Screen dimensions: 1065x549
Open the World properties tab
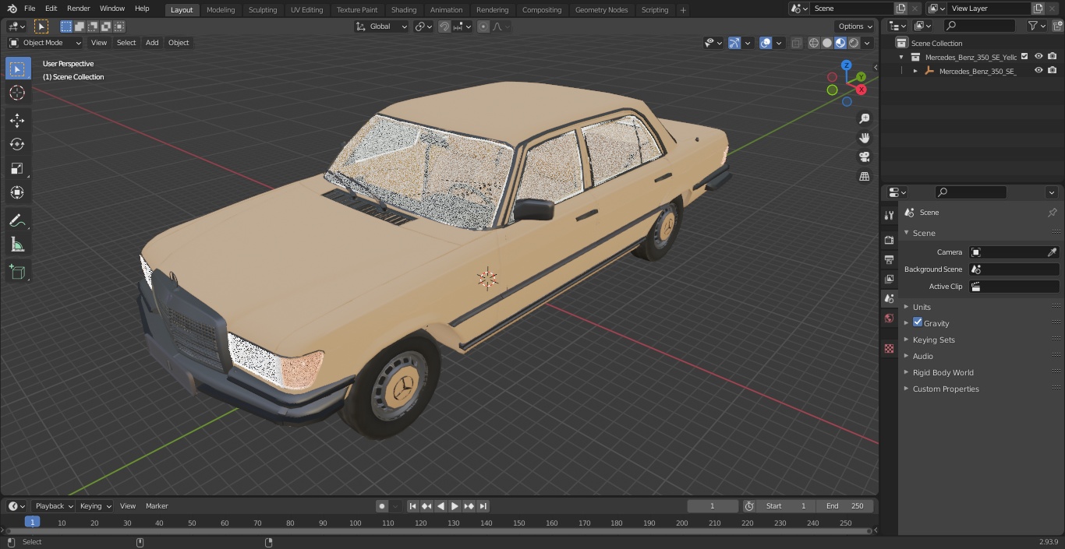click(889, 318)
